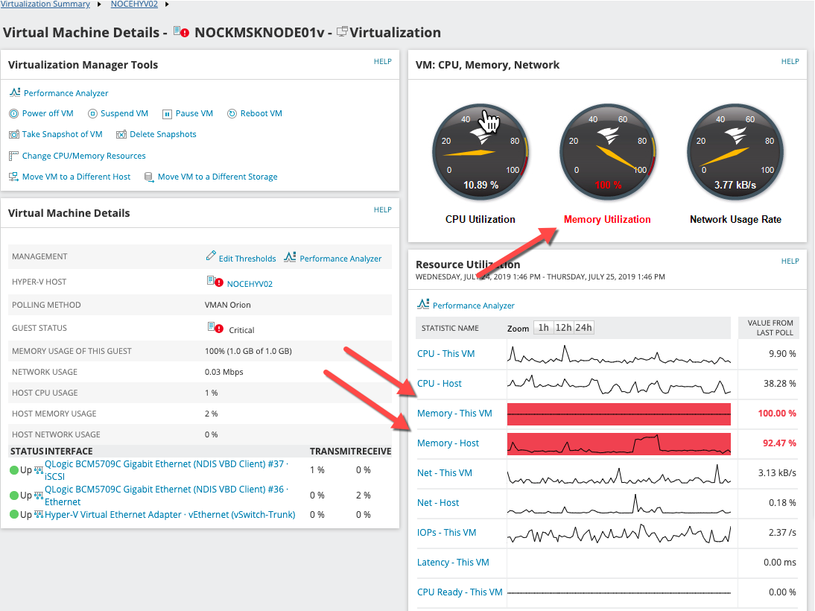Image resolution: width=815 pixels, height=611 pixels.
Task: Click the Take Snapshot camera icon
Action: [14, 134]
